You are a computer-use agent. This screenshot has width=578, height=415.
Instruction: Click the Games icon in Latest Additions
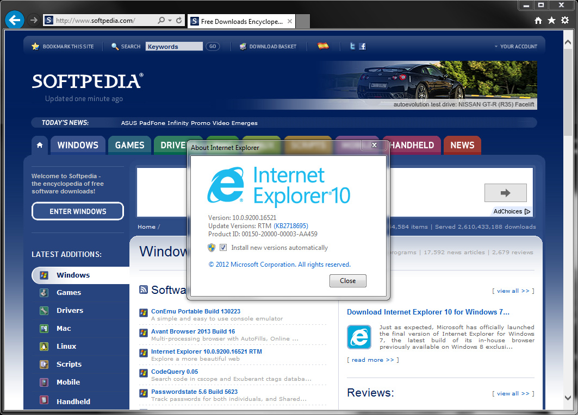click(44, 293)
